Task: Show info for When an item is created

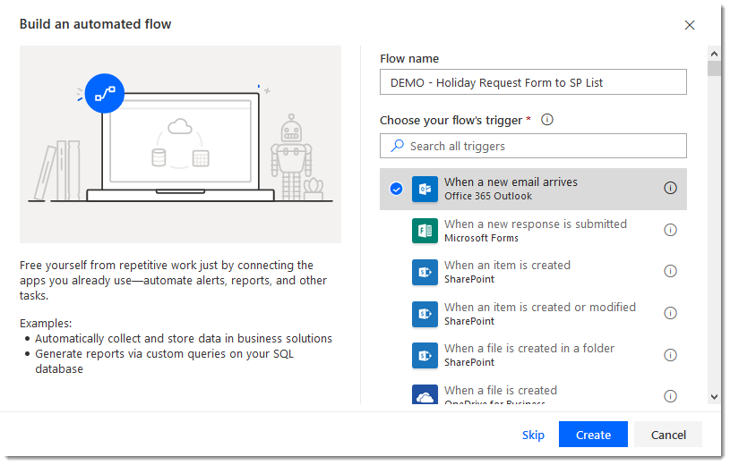Action: pos(670,271)
